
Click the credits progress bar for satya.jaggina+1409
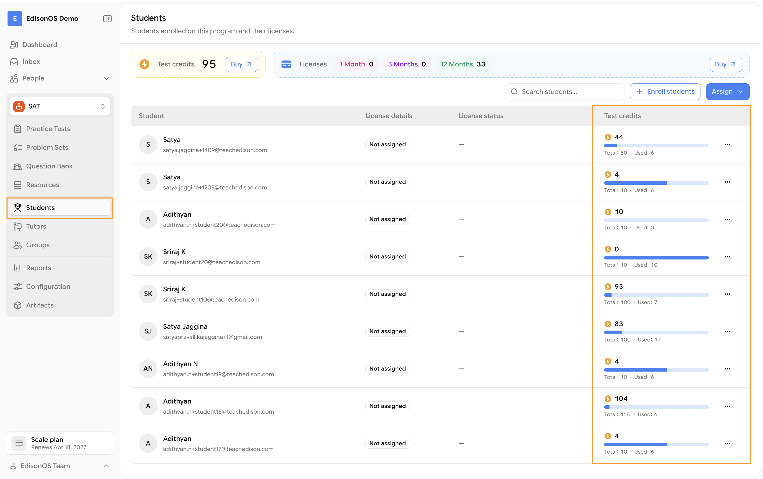pos(656,146)
